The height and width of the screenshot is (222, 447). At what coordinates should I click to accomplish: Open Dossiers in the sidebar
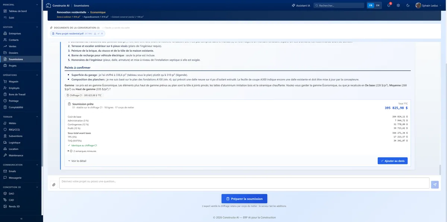click(x=21, y=53)
